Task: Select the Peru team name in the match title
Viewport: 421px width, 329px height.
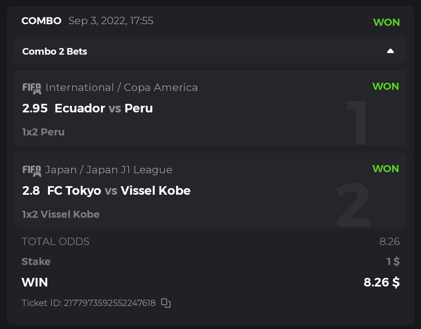Action: (x=138, y=108)
